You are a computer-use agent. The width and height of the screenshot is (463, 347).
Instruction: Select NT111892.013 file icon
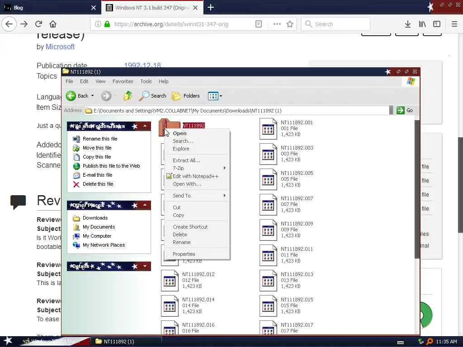pyautogui.click(x=268, y=280)
